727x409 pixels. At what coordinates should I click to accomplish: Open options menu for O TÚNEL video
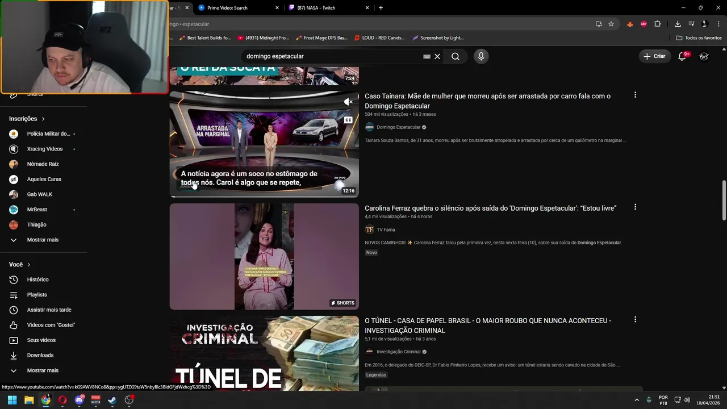pos(635,319)
